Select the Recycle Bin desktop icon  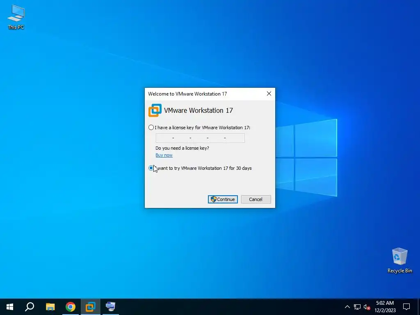(399, 260)
